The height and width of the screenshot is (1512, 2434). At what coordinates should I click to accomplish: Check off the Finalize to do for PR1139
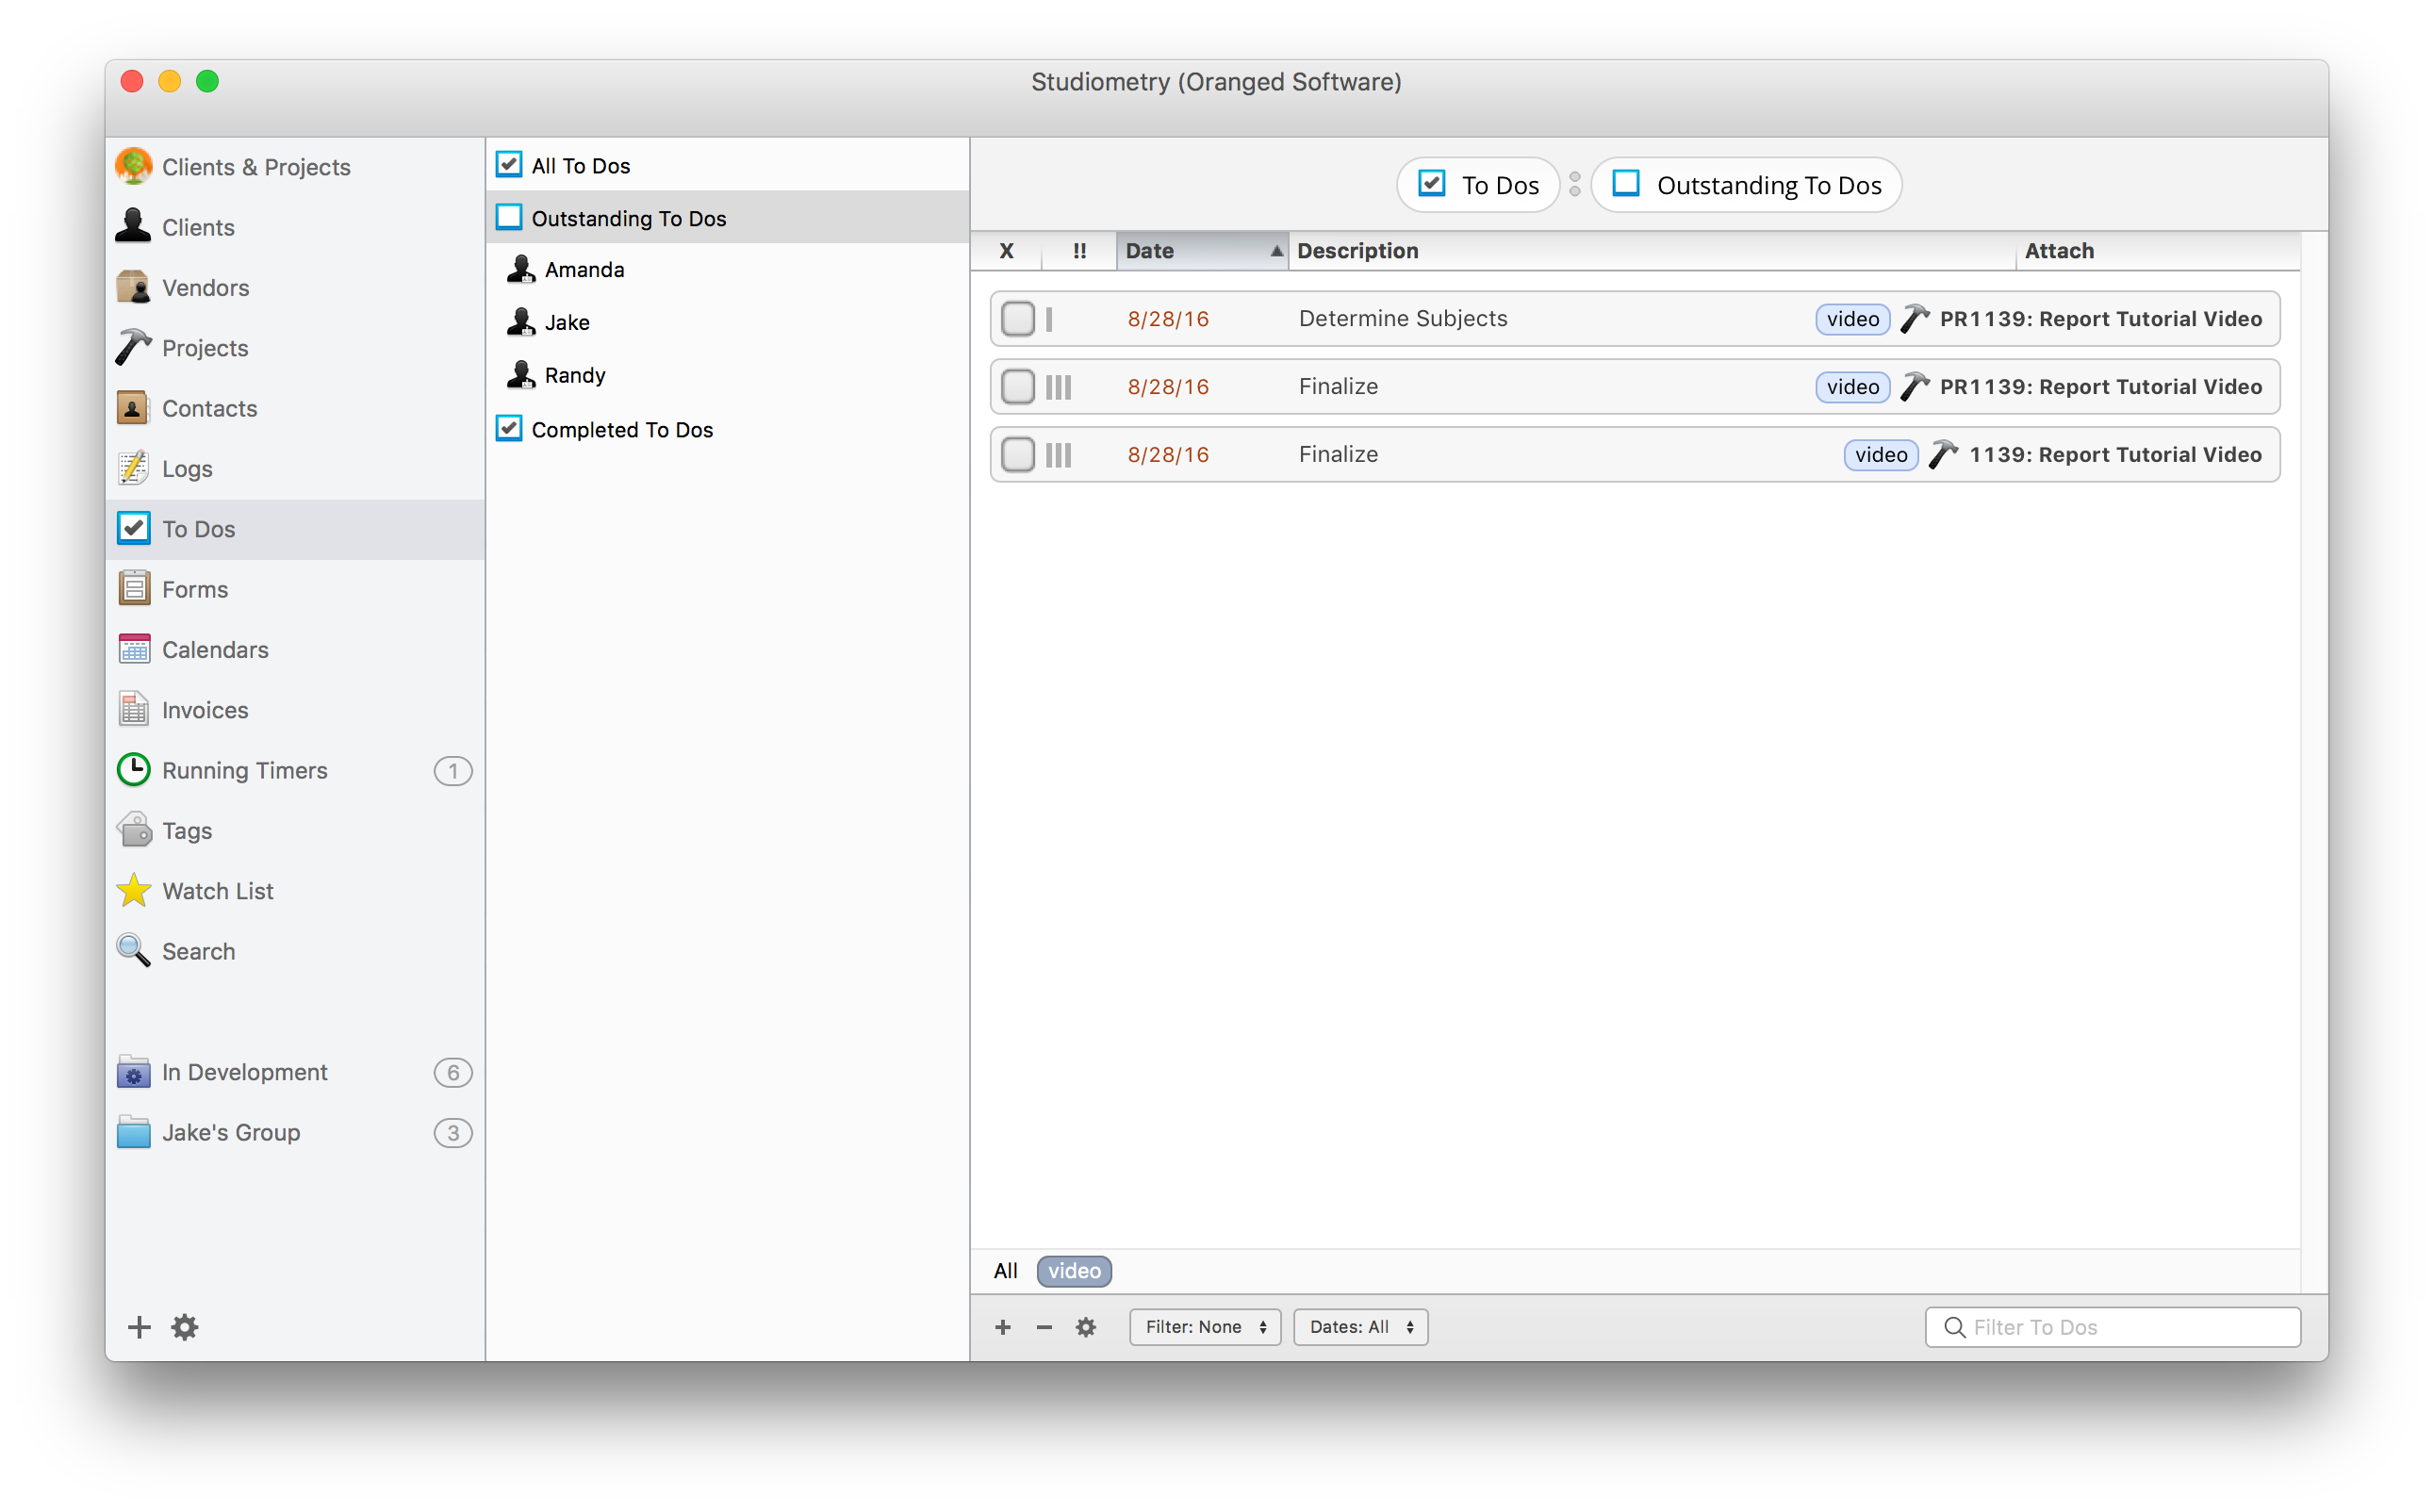(x=1018, y=386)
